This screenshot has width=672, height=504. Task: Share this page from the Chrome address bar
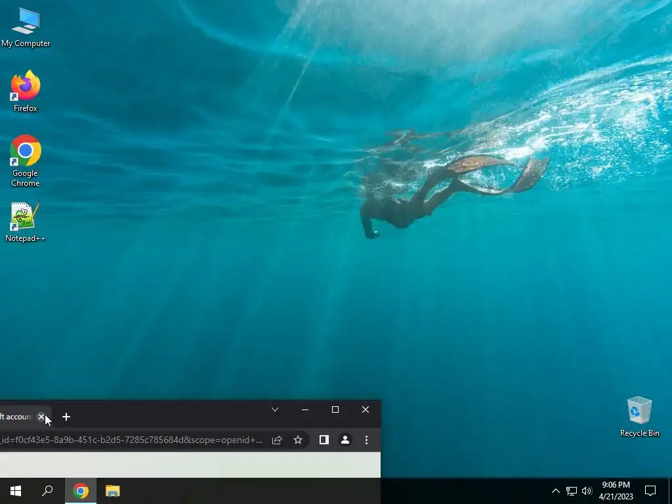(x=277, y=440)
